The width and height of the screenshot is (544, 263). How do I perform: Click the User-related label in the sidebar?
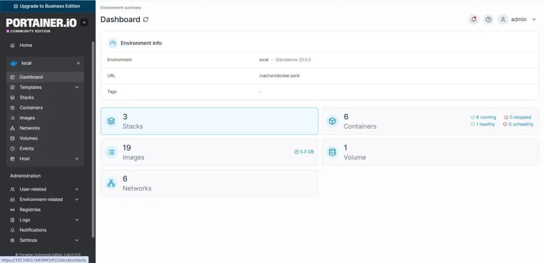pyautogui.click(x=33, y=189)
